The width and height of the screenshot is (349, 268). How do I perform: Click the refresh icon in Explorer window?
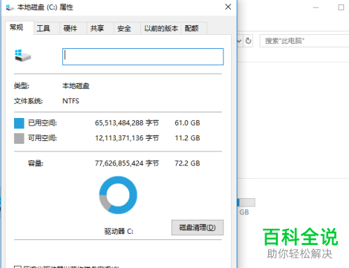click(x=248, y=41)
